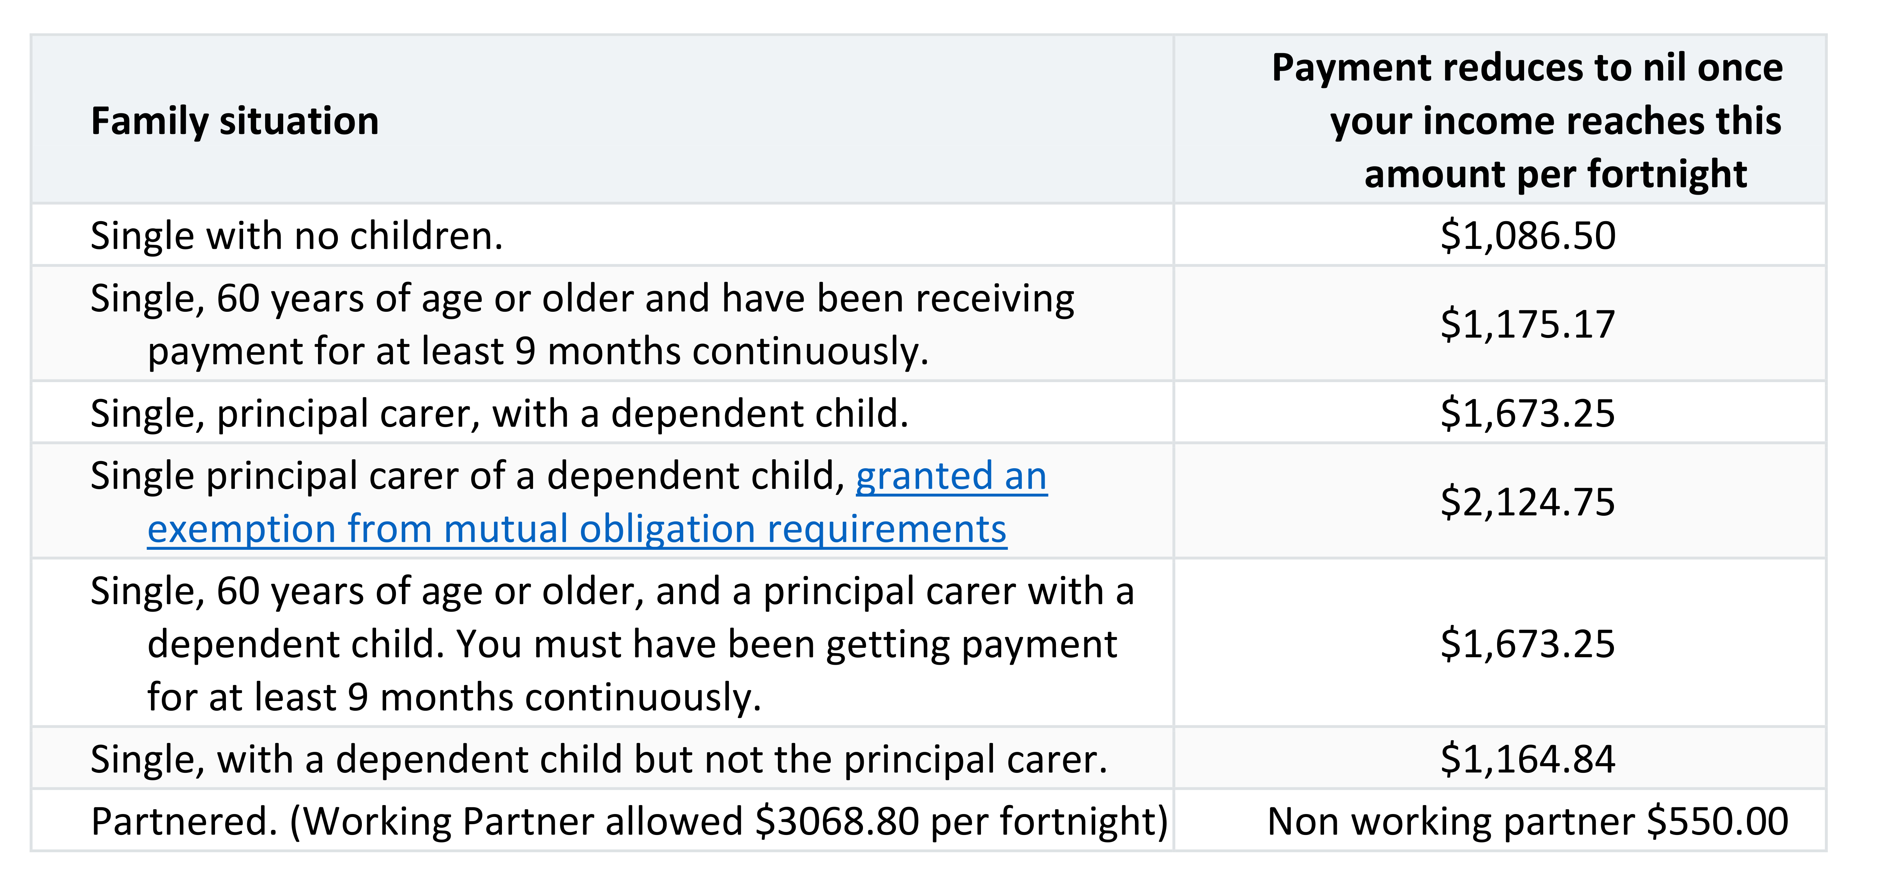Select 'Single, principal carer, with a dependent child.' row
The width and height of the screenshot is (1887, 884).
tap(928, 414)
